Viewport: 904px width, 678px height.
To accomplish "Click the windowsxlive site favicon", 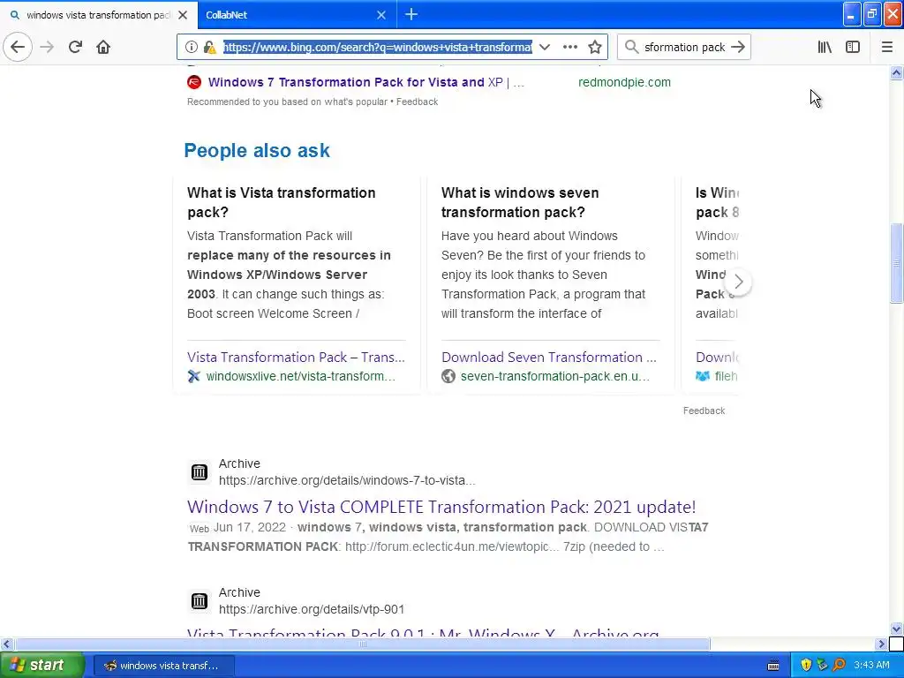I will point(193,376).
